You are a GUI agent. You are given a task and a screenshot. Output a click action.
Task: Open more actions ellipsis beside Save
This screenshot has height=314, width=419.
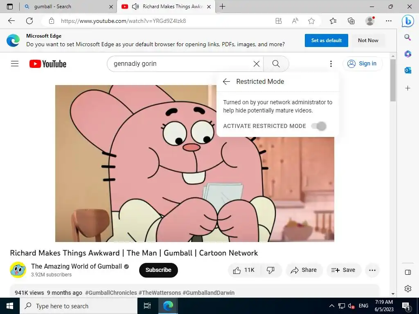point(372,270)
